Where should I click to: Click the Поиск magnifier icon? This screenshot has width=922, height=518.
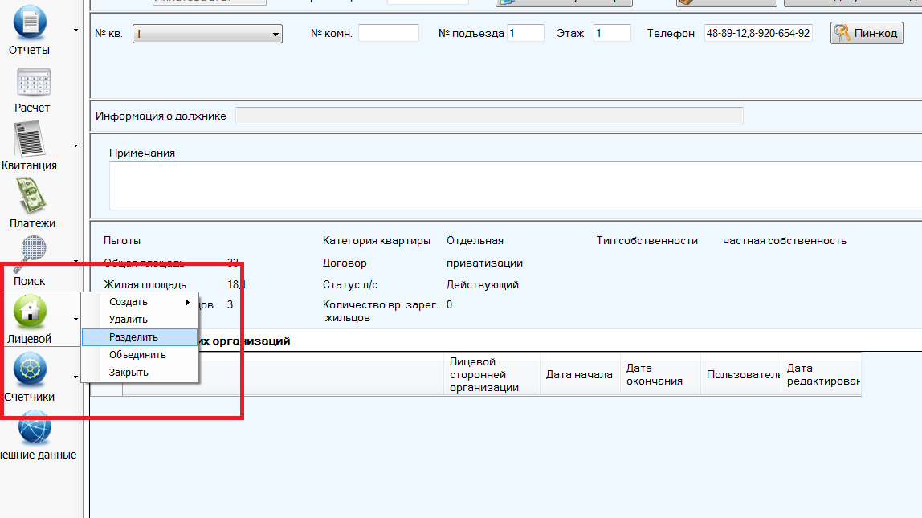32,255
